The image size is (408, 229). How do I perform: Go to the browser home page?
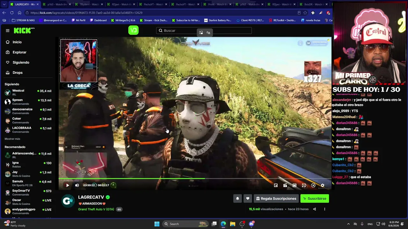[x=19, y=13]
